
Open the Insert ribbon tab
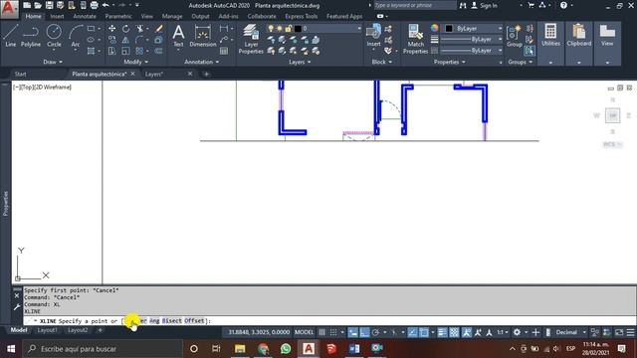[57, 16]
